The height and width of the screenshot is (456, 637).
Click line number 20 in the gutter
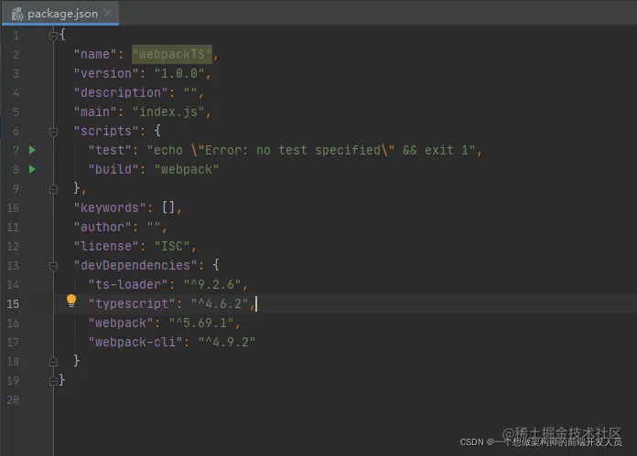coord(13,400)
